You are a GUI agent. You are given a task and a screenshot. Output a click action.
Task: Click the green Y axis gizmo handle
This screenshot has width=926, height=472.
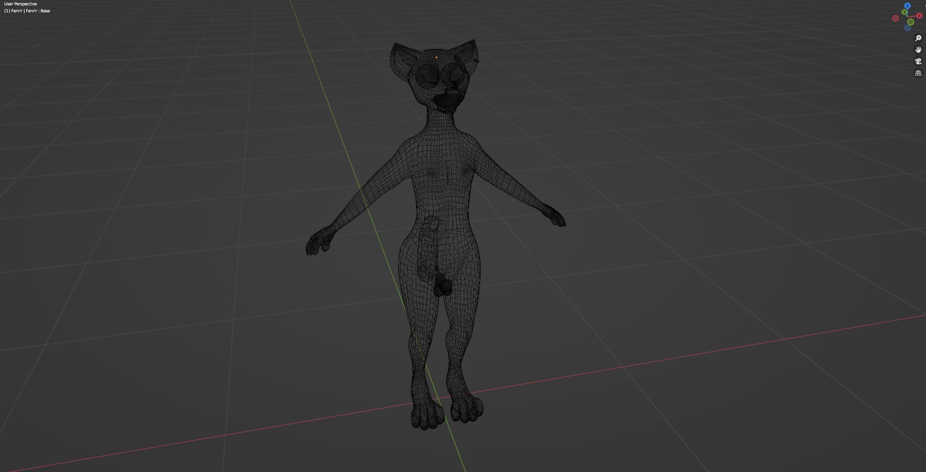coord(904,12)
